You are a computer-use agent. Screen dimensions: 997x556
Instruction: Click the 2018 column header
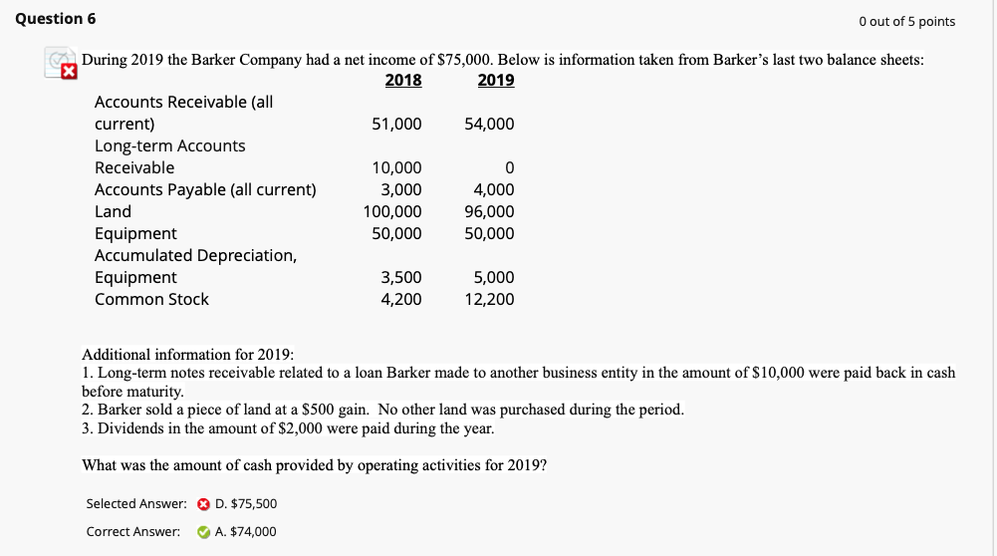coord(403,80)
